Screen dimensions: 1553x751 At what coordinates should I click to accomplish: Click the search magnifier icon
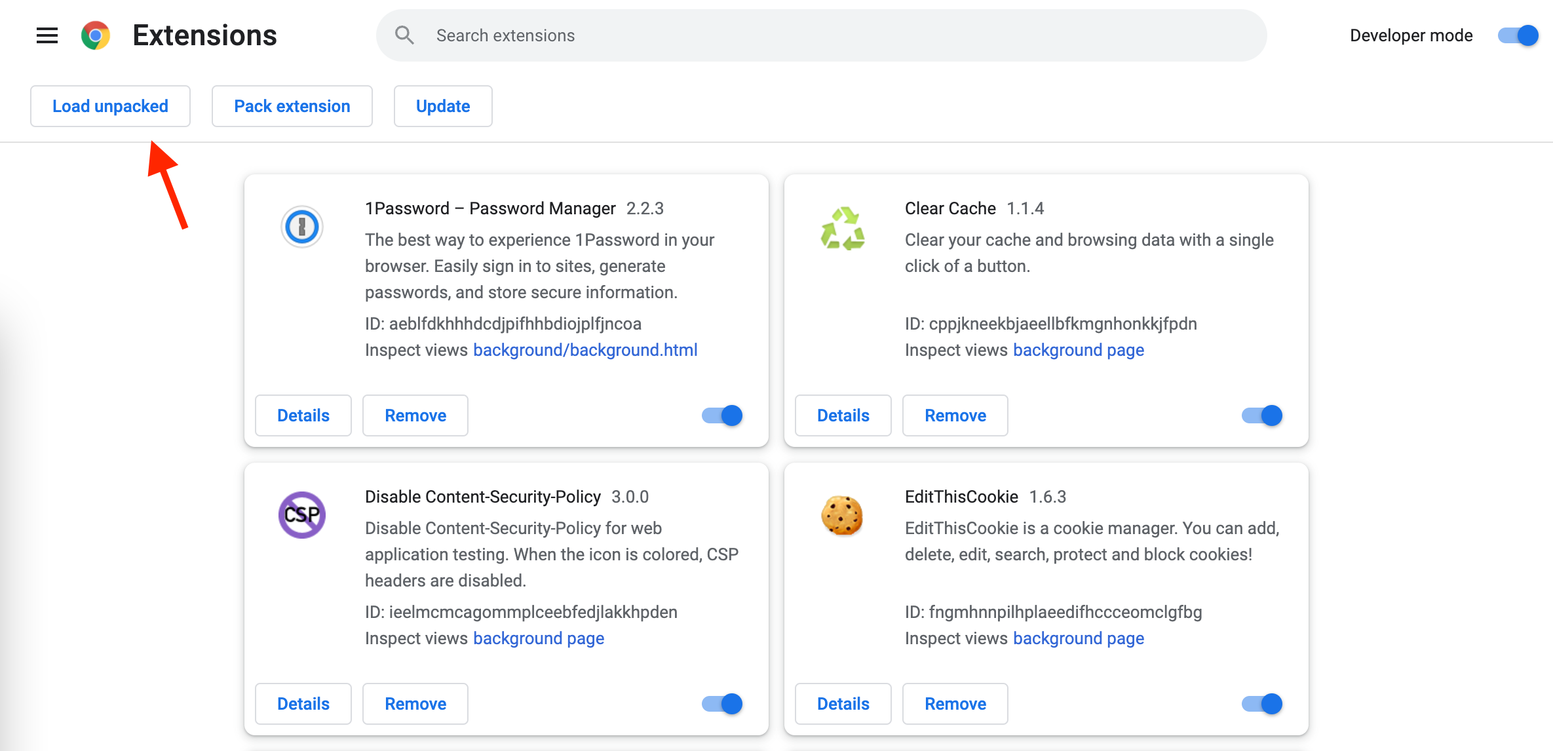point(404,35)
